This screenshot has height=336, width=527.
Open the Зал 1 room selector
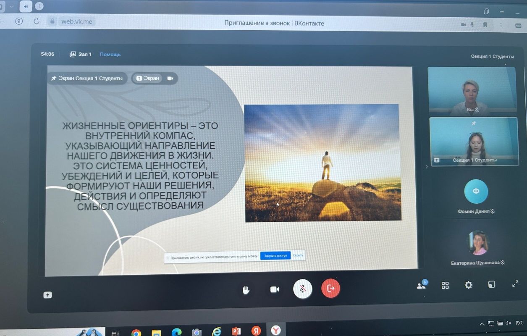pos(81,54)
